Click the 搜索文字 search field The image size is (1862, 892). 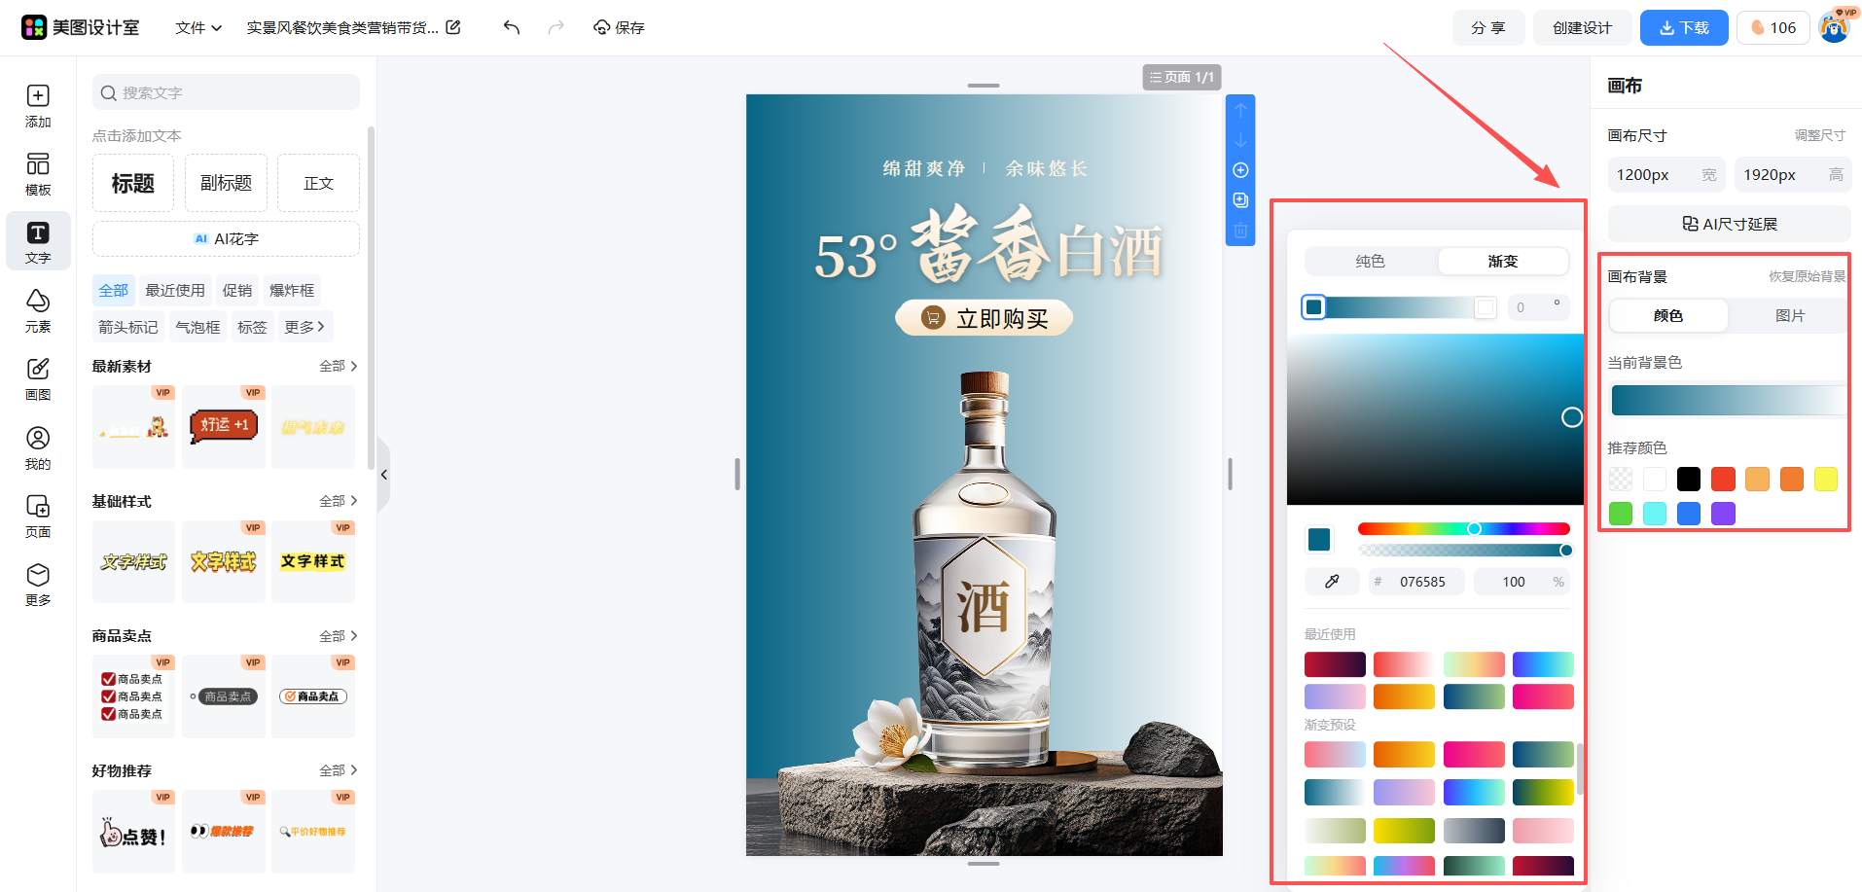[x=226, y=92]
